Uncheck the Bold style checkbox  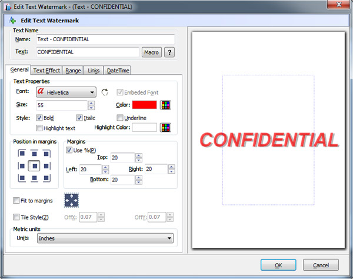coord(39,117)
